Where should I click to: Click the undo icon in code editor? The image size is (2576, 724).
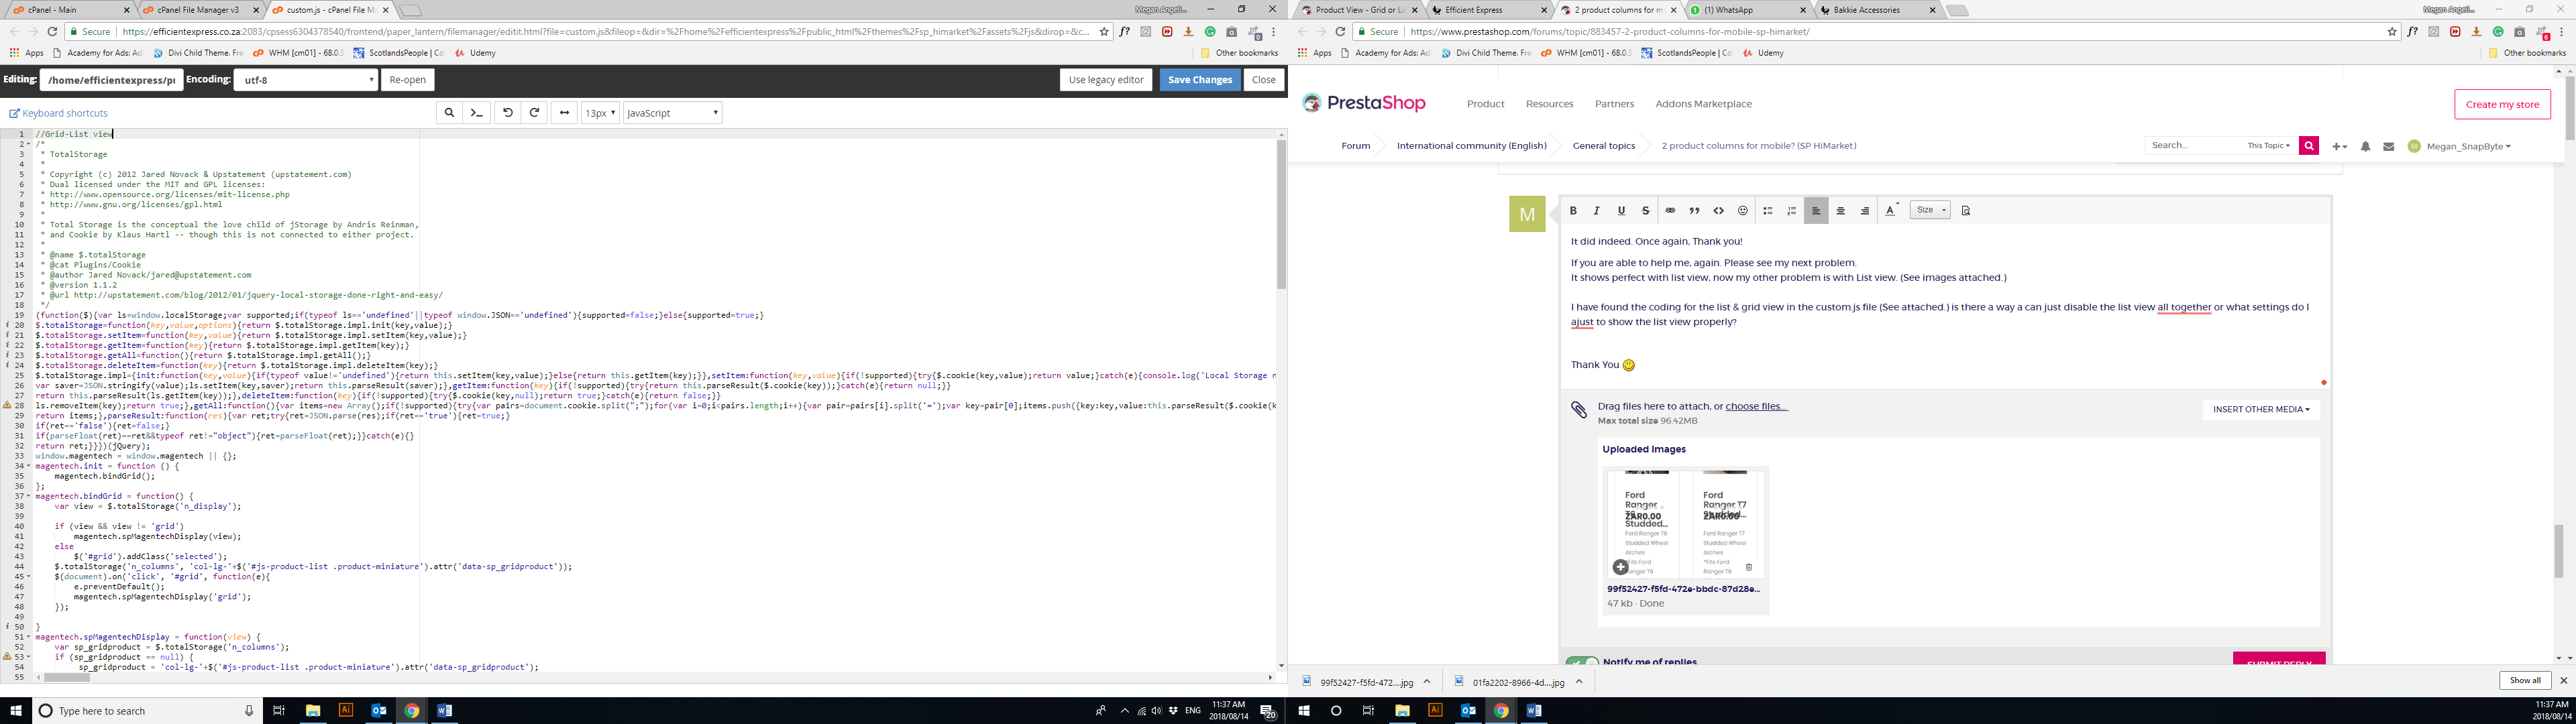click(508, 113)
